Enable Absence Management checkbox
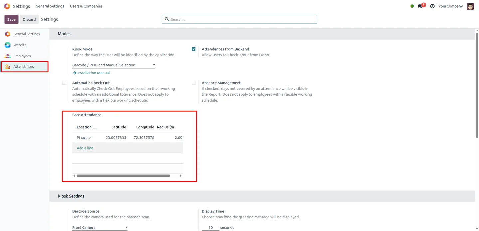The image size is (479, 231). (x=193, y=83)
